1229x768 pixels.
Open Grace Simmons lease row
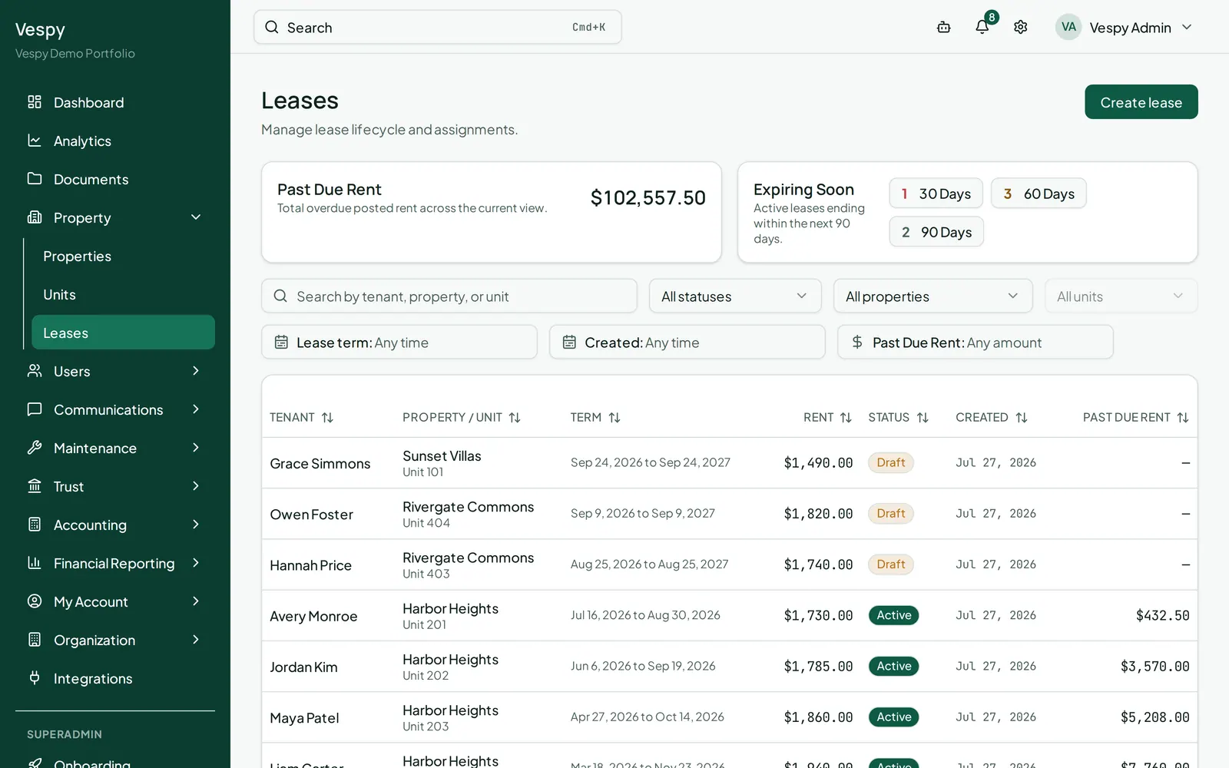click(730, 463)
